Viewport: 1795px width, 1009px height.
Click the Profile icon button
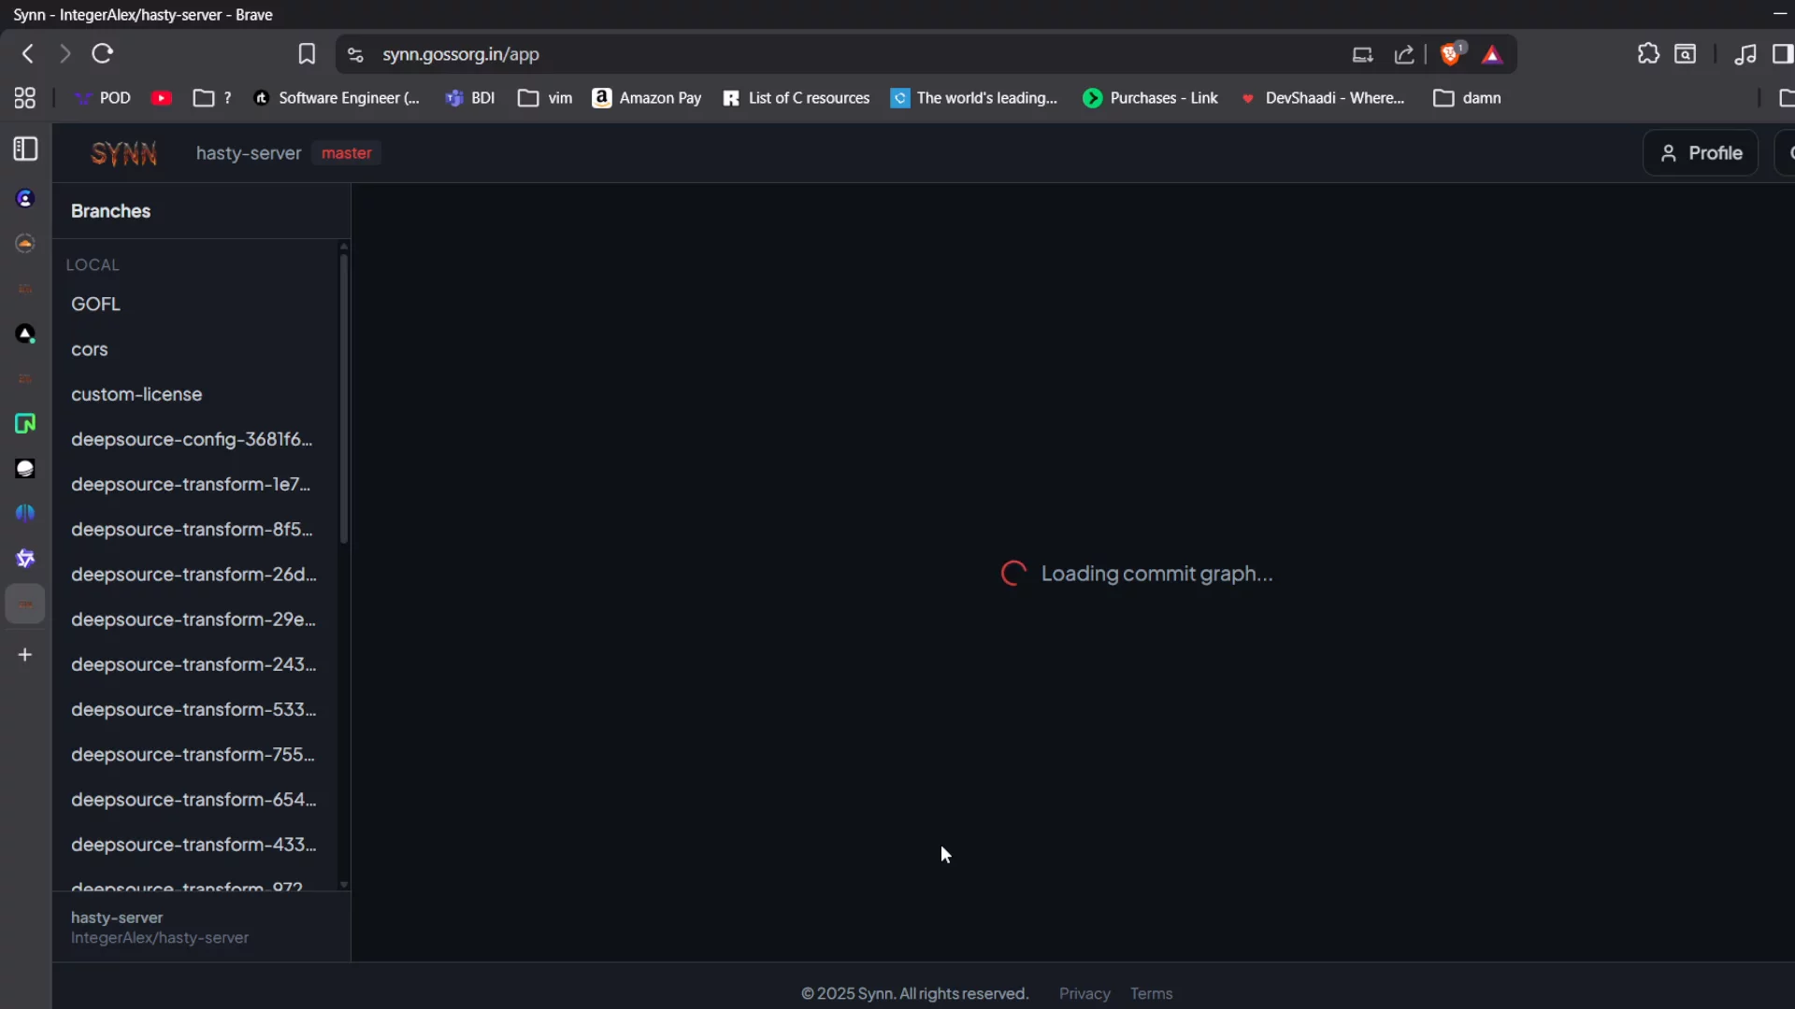coord(1701,152)
